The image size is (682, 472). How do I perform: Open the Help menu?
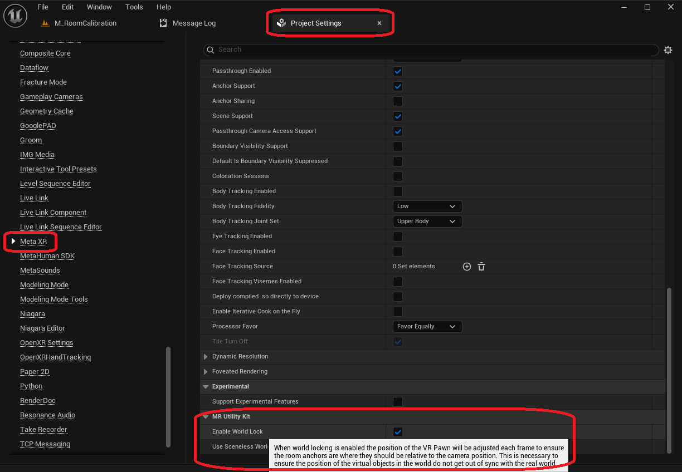(164, 7)
